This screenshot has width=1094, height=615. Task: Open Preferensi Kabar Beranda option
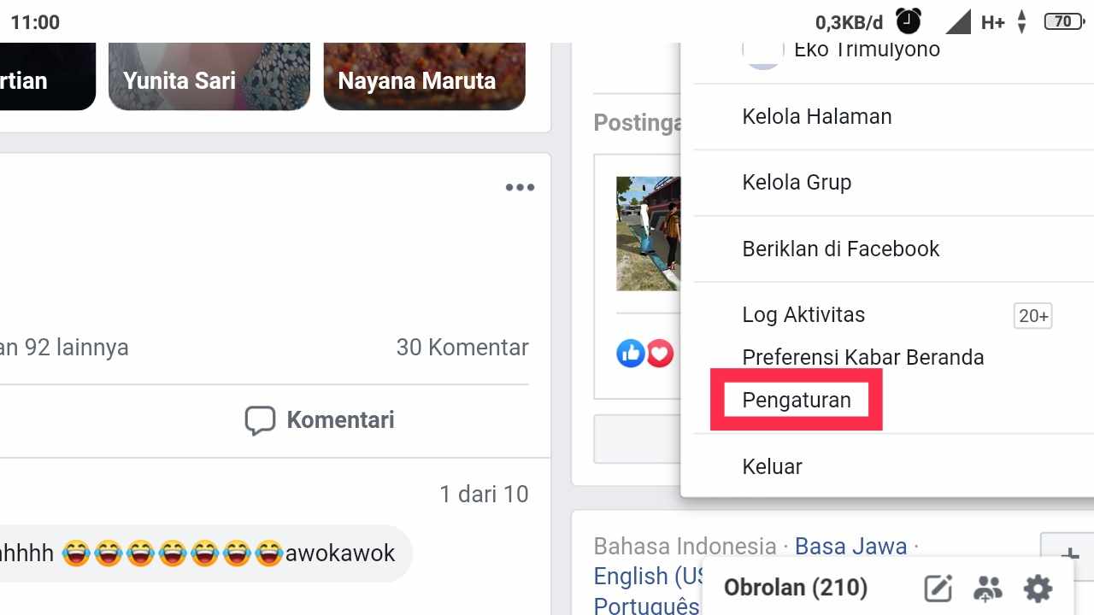click(x=863, y=357)
